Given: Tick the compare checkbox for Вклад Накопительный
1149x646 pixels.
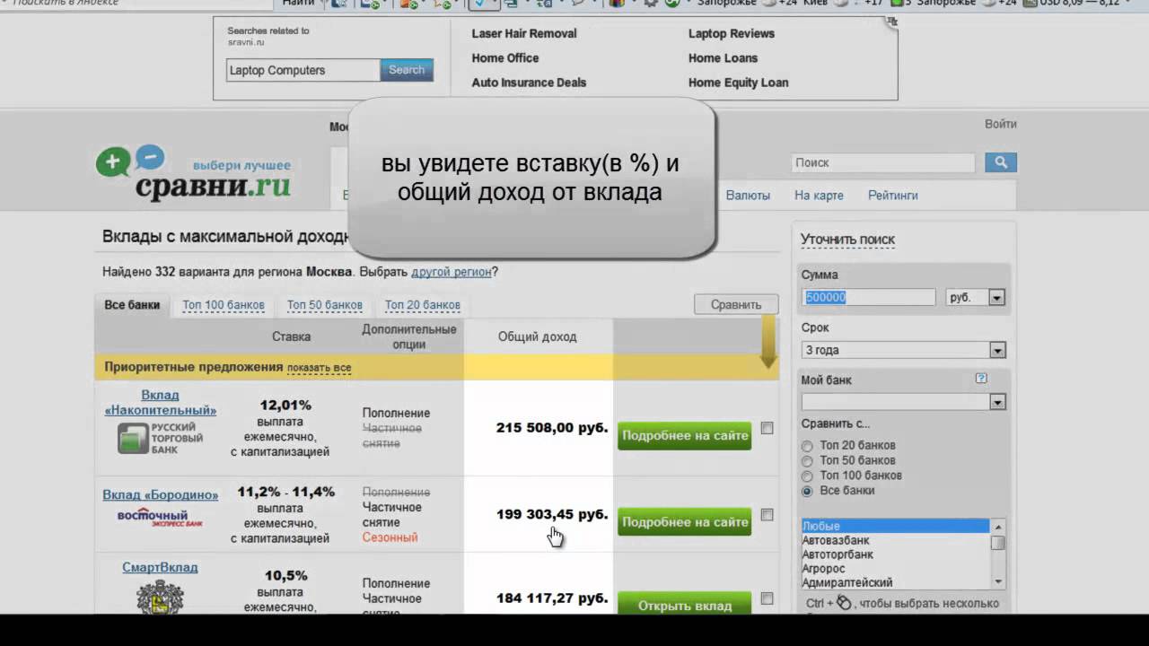Looking at the screenshot, I should coord(767,428).
